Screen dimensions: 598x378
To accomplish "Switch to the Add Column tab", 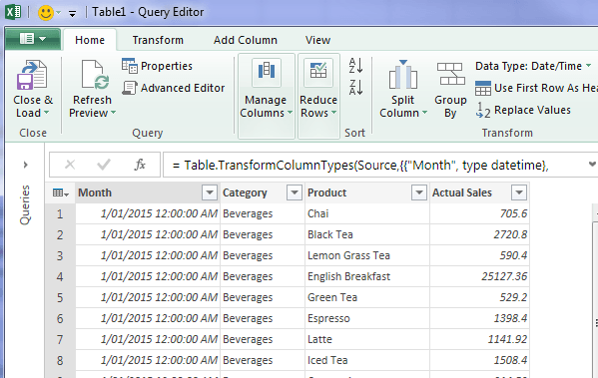I will click(246, 40).
